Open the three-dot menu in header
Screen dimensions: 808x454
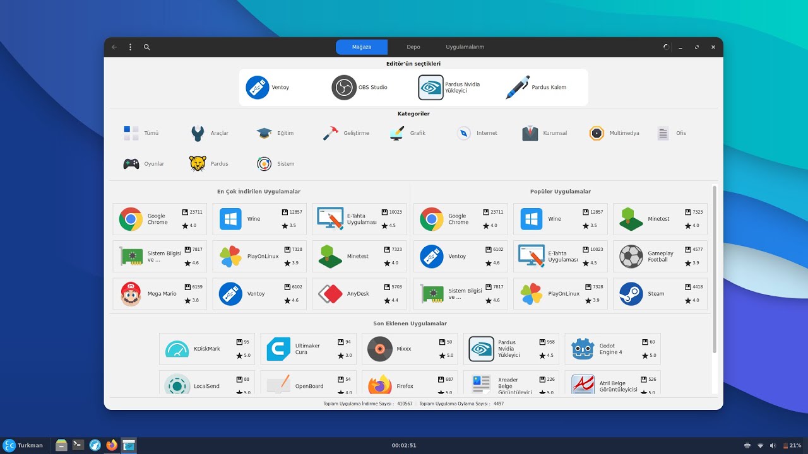(x=131, y=47)
